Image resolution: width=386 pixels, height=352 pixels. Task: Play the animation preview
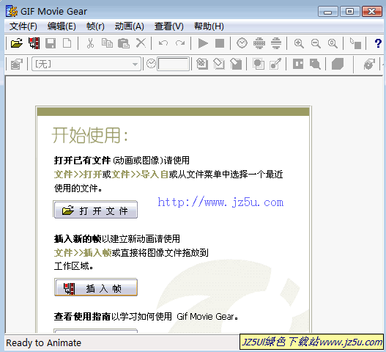point(203,43)
